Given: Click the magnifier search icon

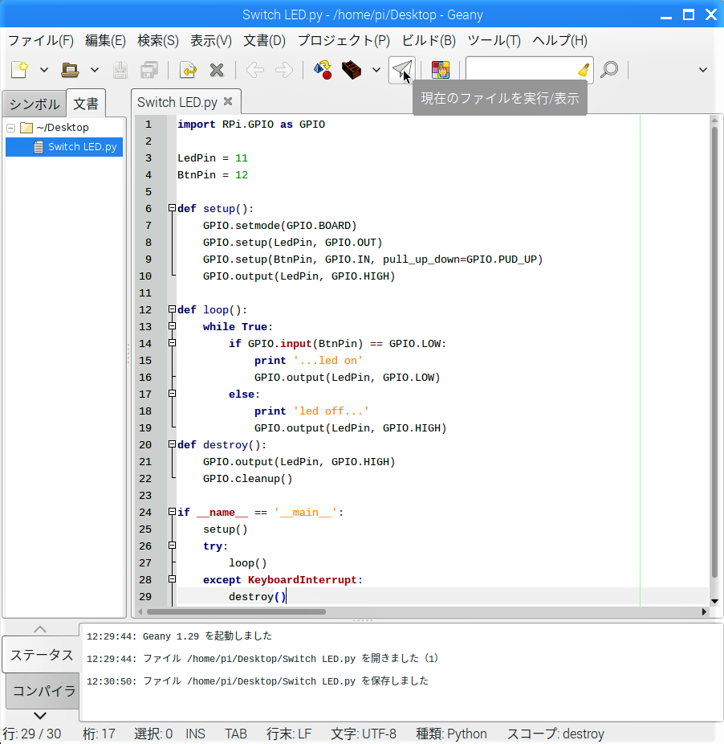Looking at the screenshot, I should point(609,70).
